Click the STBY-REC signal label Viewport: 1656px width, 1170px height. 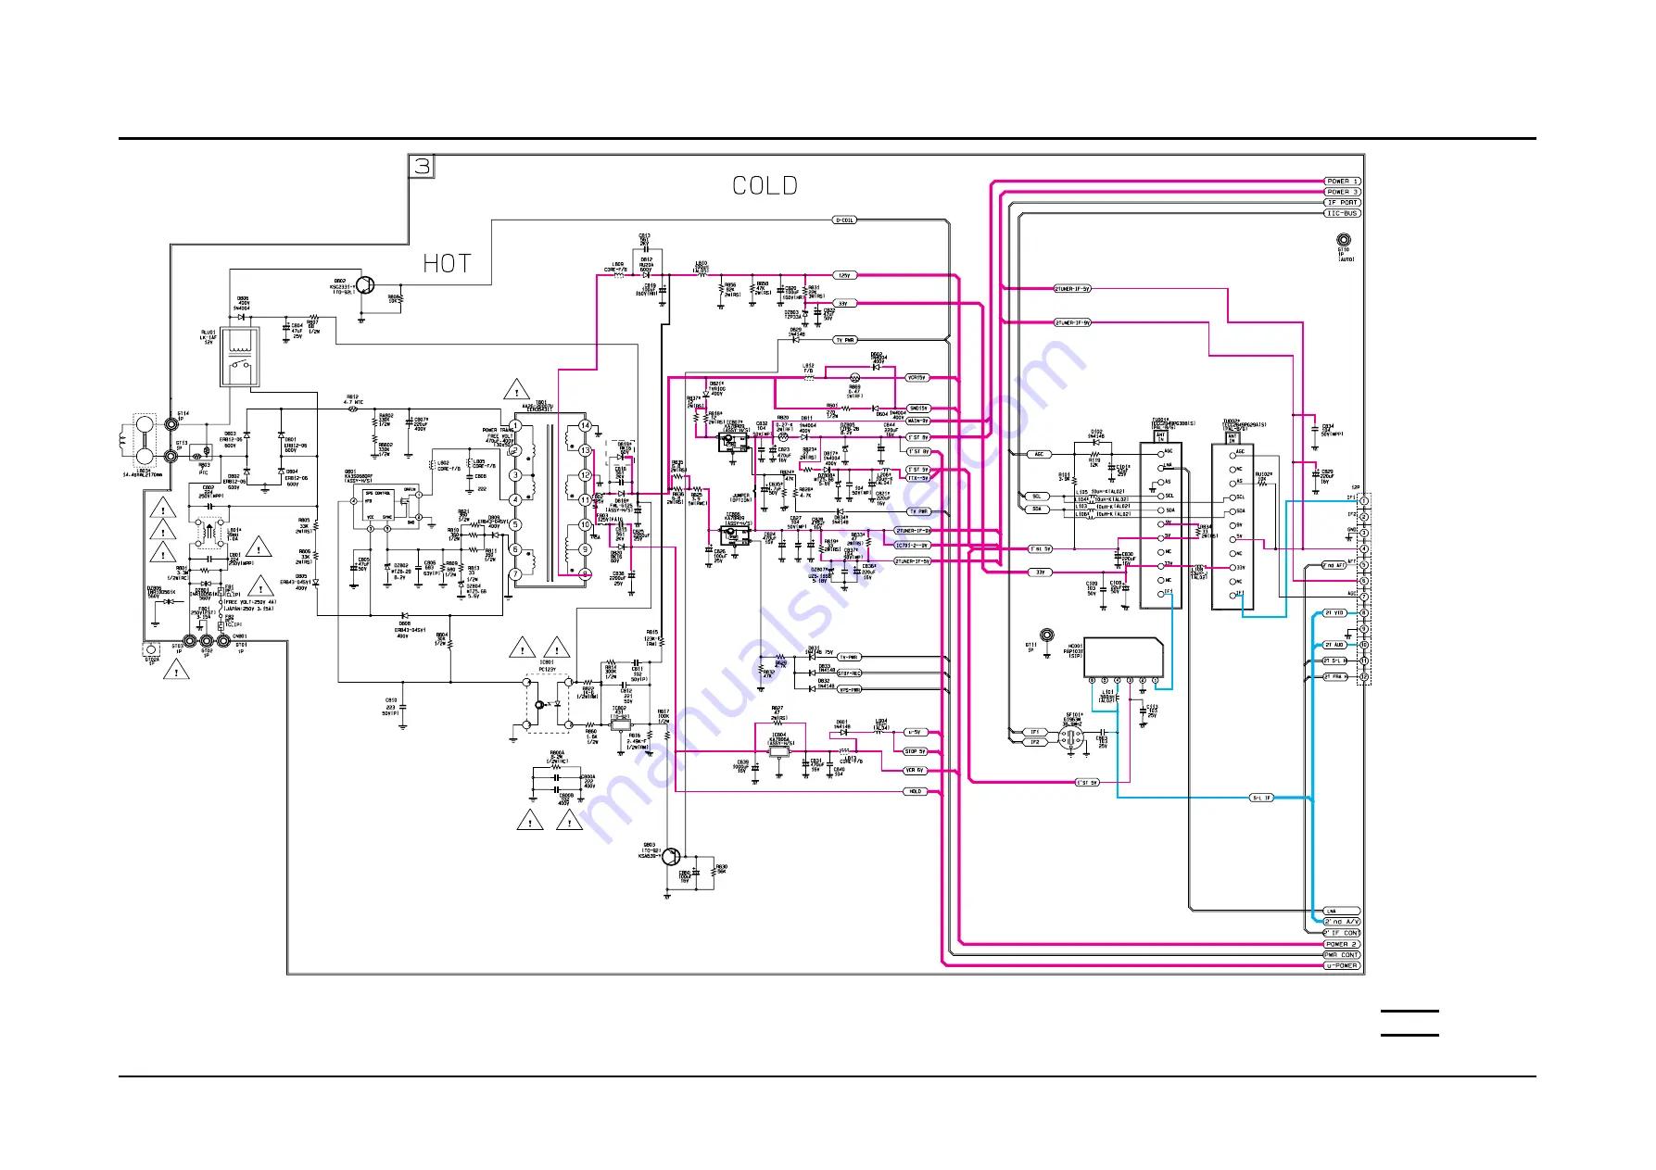pyautogui.click(x=850, y=673)
